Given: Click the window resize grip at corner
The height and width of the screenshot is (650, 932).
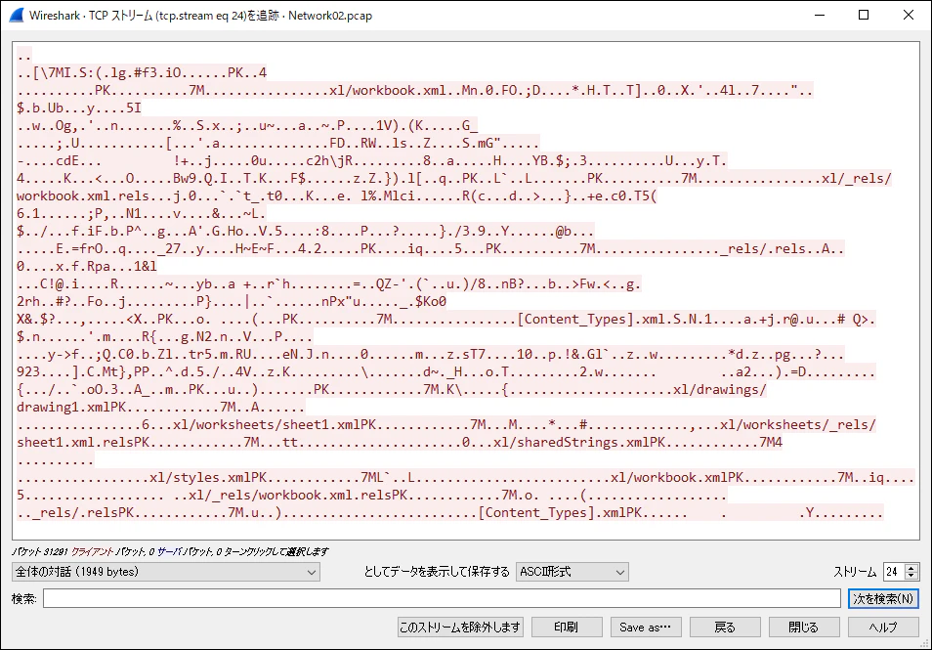Looking at the screenshot, I should 923,643.
